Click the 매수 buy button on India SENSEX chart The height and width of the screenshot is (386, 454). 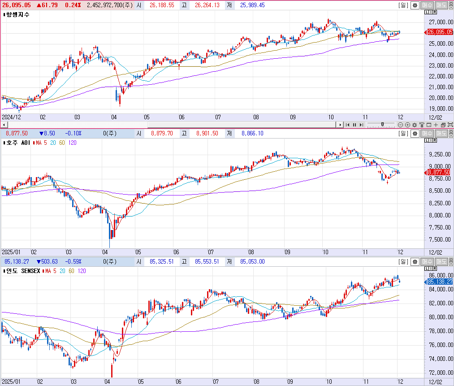pos(427,262)
